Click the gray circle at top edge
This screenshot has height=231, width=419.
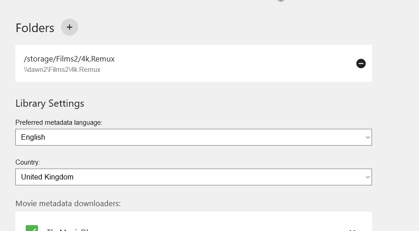click(x=281, y=0)
